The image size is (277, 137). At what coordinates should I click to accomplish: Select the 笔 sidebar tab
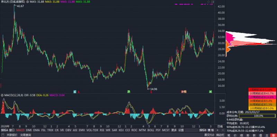(229, 135)
